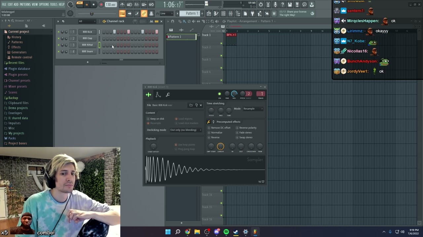Enable the Fade stereo option
The height and width of the screenshot is (237, 423).
point(244,133)
